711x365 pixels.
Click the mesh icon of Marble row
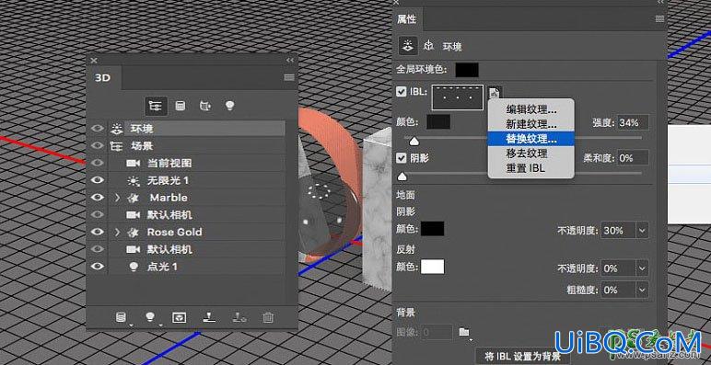[134, 198]
